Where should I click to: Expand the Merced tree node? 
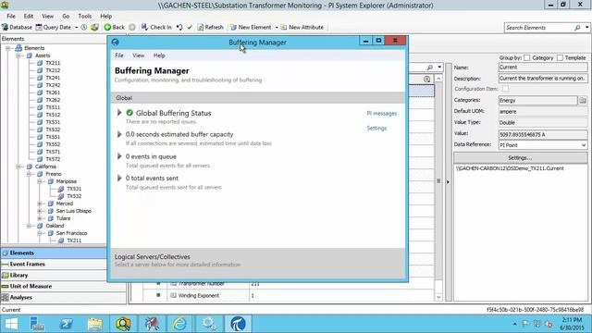click(x=40, y=203)
